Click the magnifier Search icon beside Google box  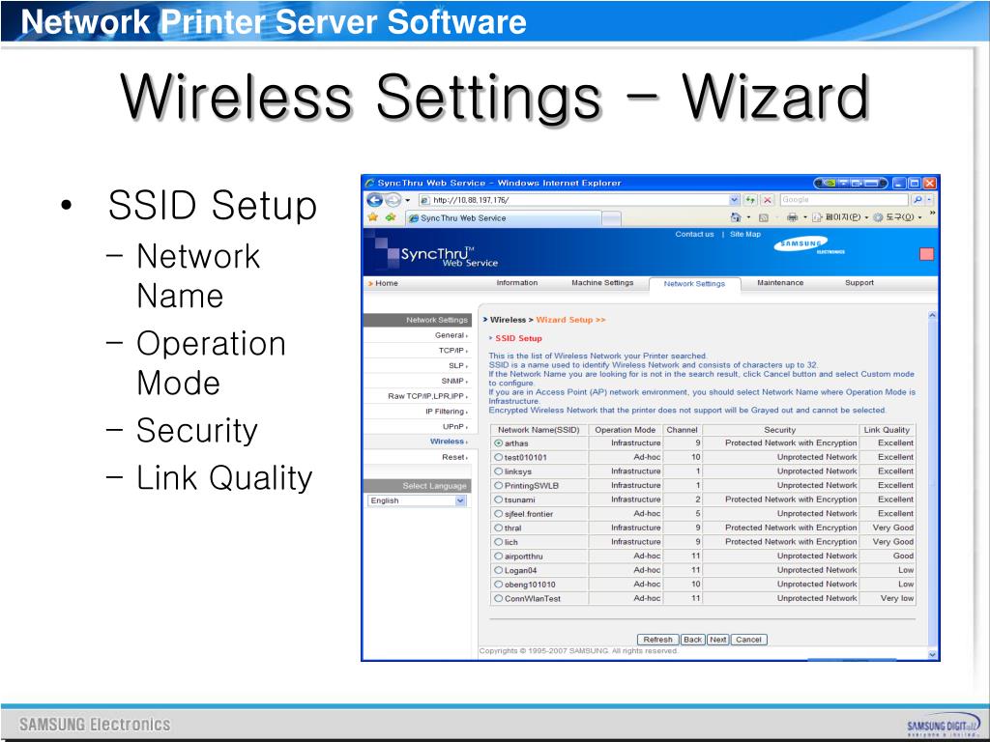[917, 200]
